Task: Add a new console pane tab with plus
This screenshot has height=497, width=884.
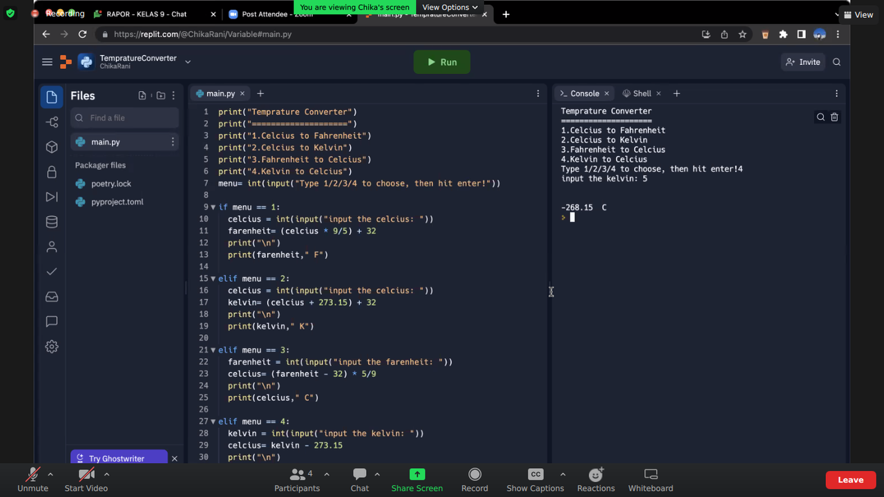Action: pos(677,93)
